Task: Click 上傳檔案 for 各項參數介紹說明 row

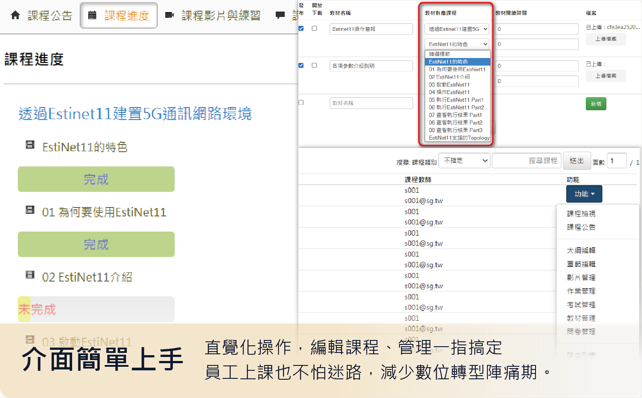Action: tap(606, 76)
